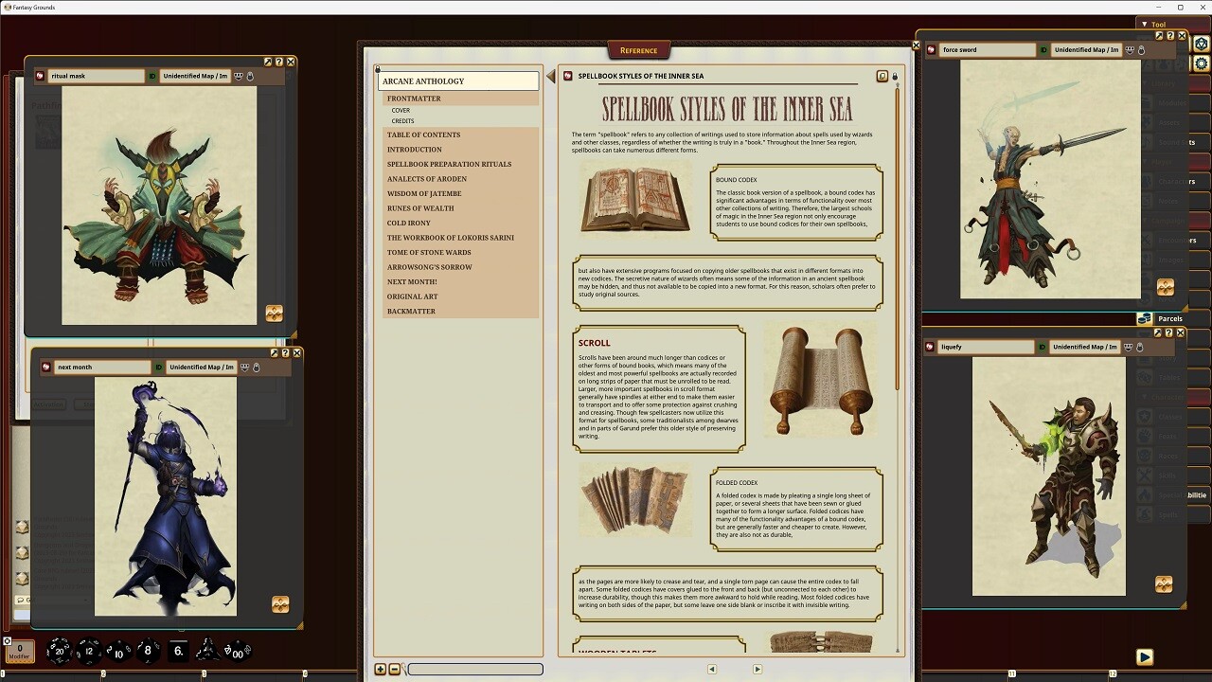Toggle player visibility on the force sword window
Viewport: 1212px width, 682px height.
point(1130,50)
